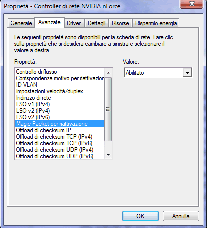The height and width of the screenshot is (228, 207).
Task: Select LSO v2 (IPv6) property
Action: point(59,117)
